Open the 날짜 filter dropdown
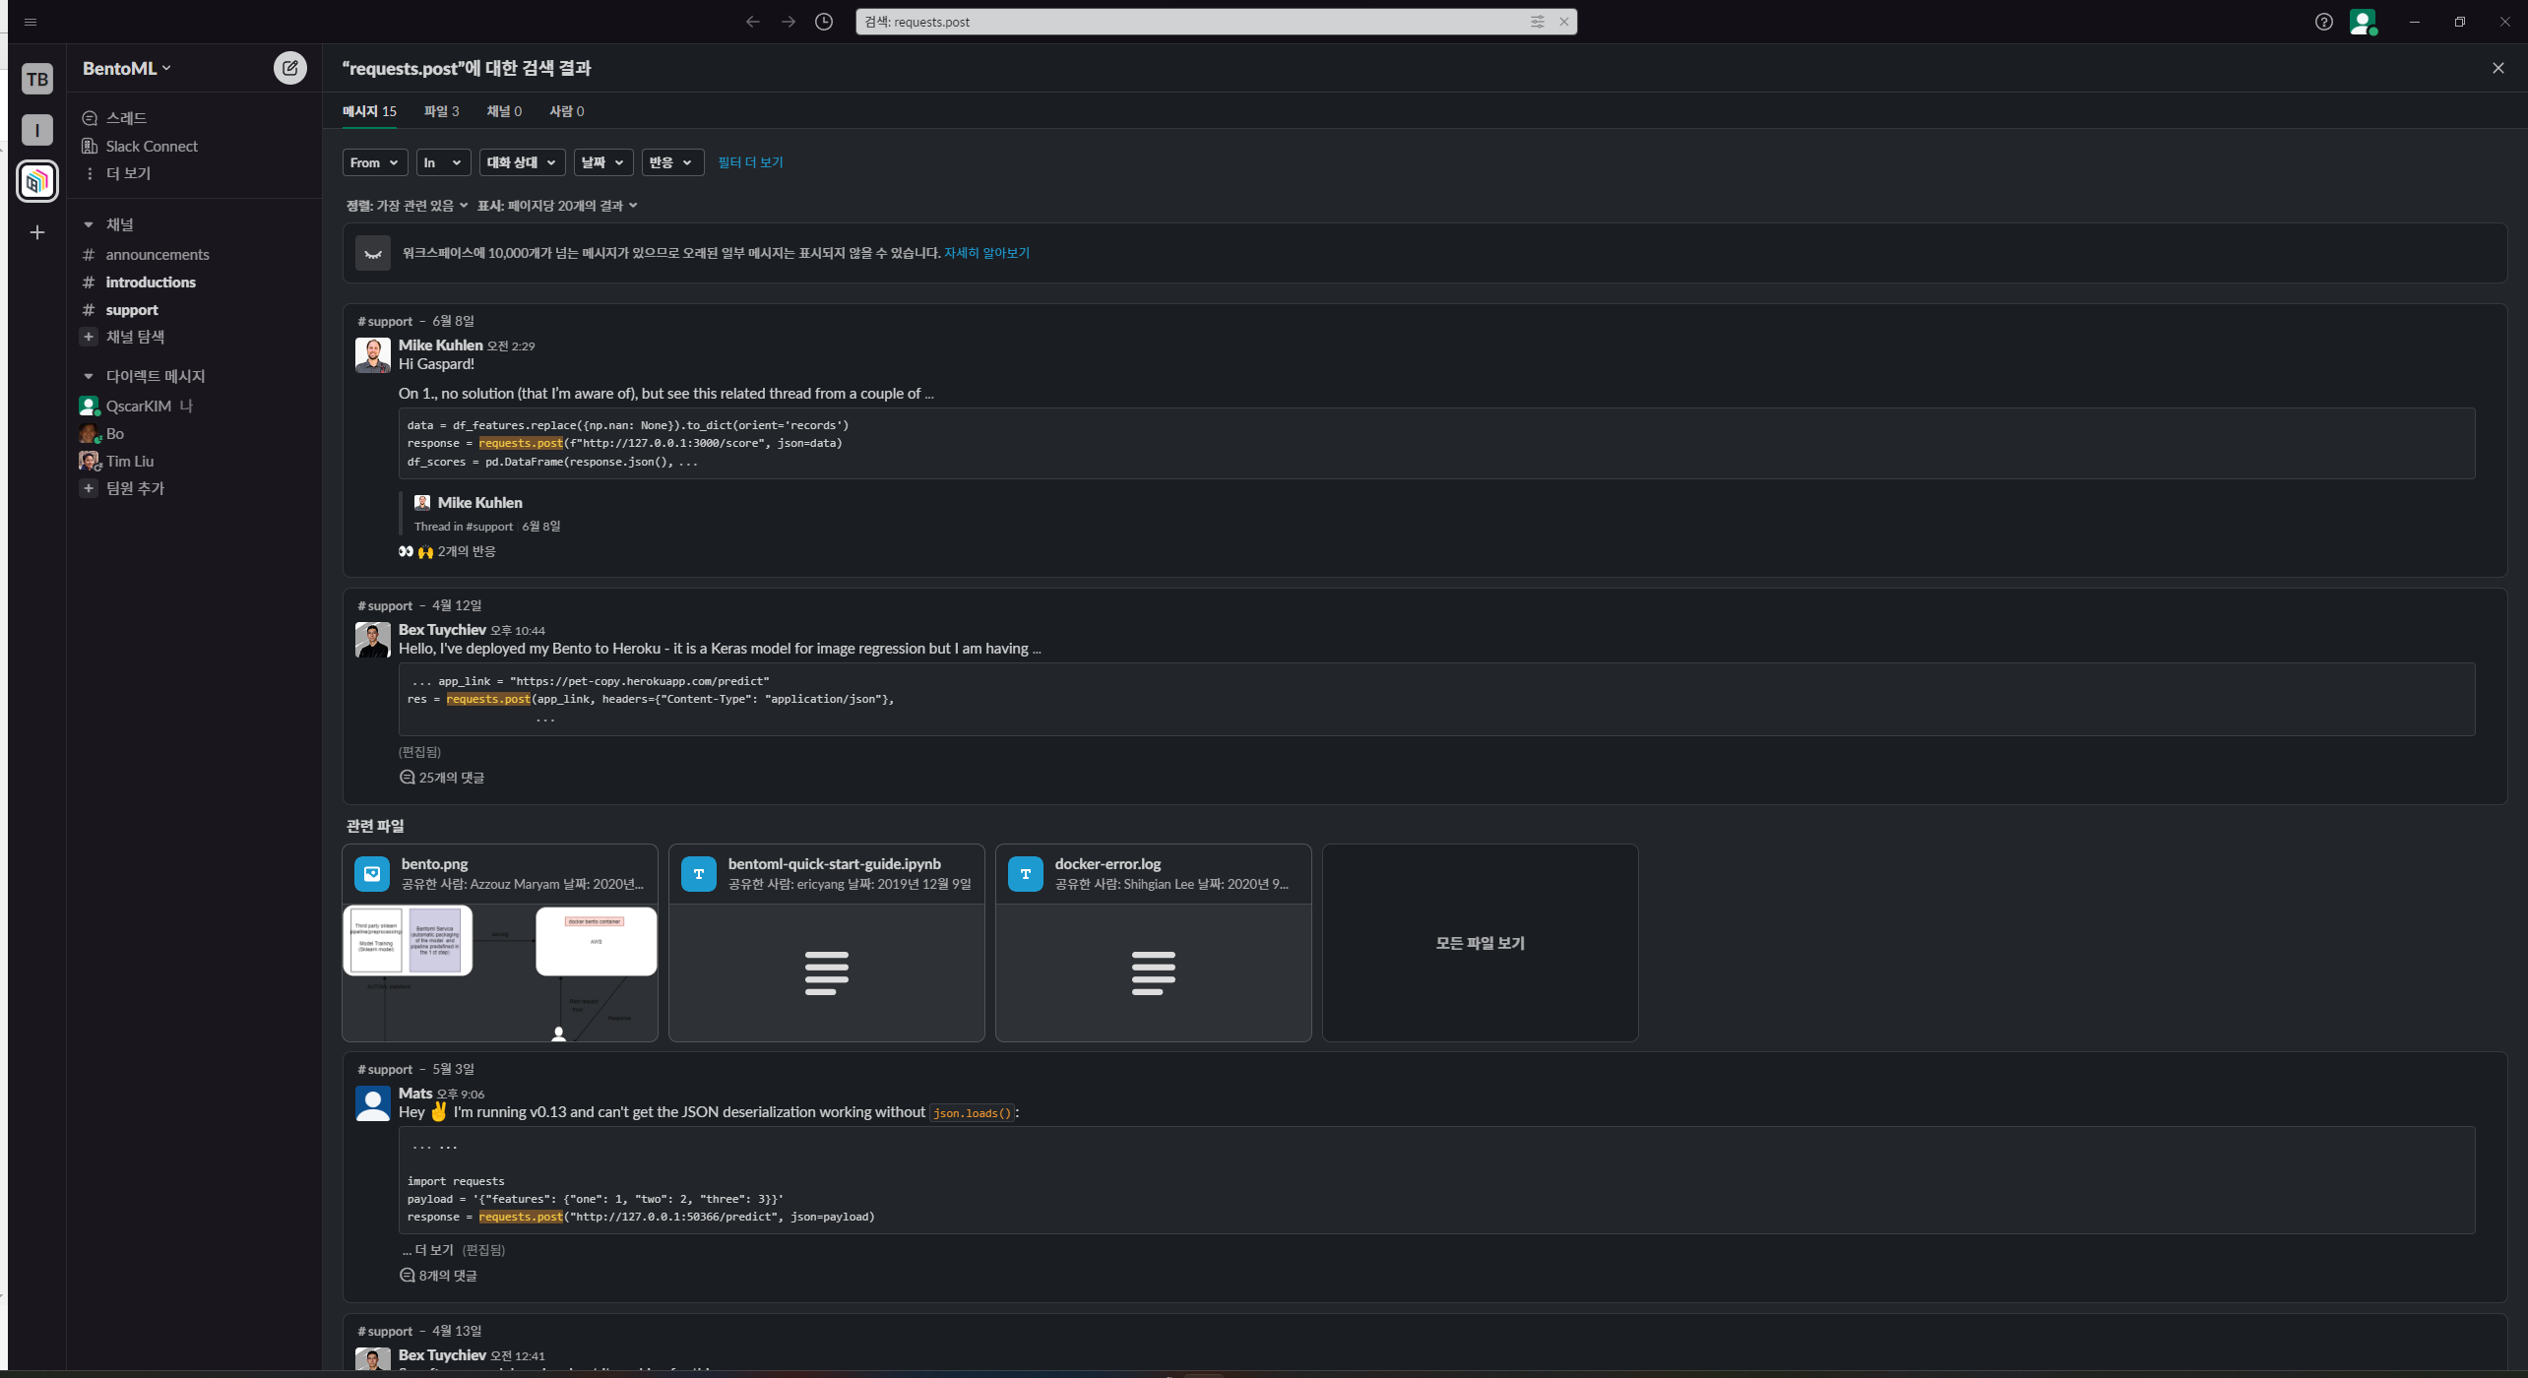 (x=602, y=162)
